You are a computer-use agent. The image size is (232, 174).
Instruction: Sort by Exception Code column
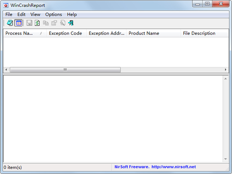[65, 33]
